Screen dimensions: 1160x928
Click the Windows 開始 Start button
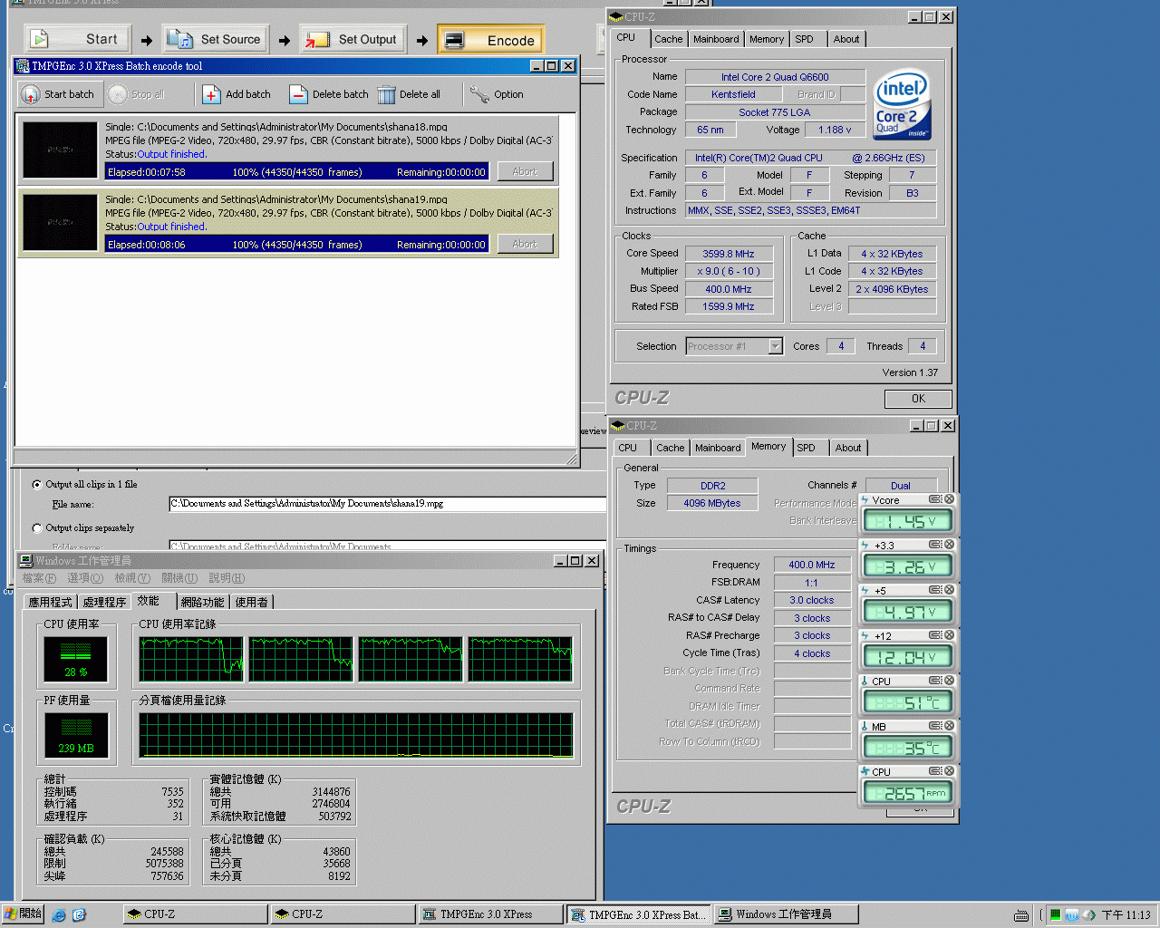pyautogui.click(x=24, y=914)
